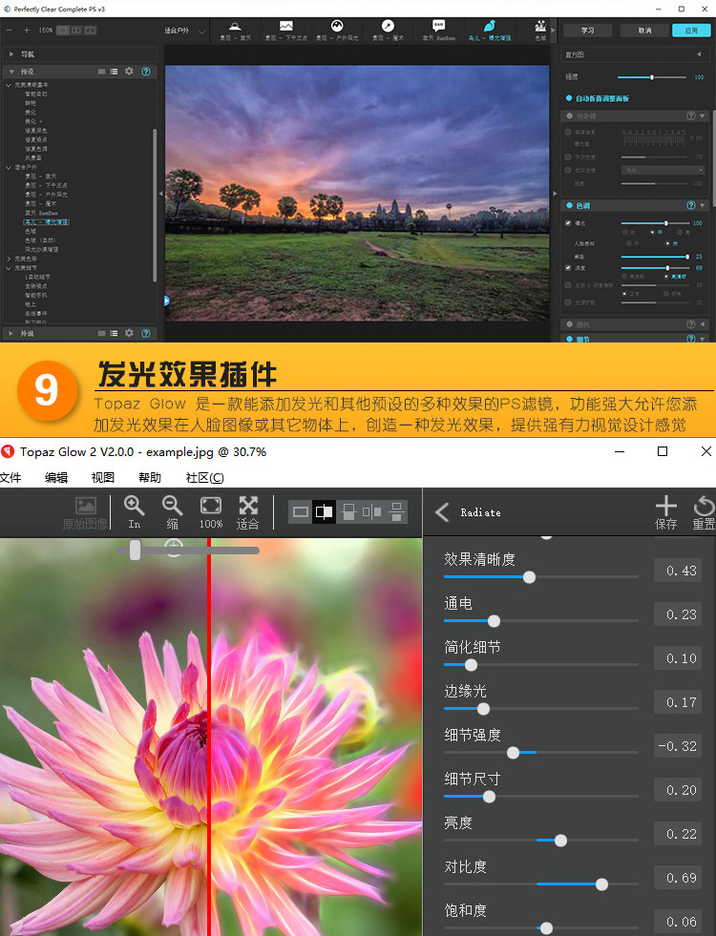The image size is (716, 936).
Task: Apply the SanSan speech-bubble preset icon
Action: tap(439, 26)
